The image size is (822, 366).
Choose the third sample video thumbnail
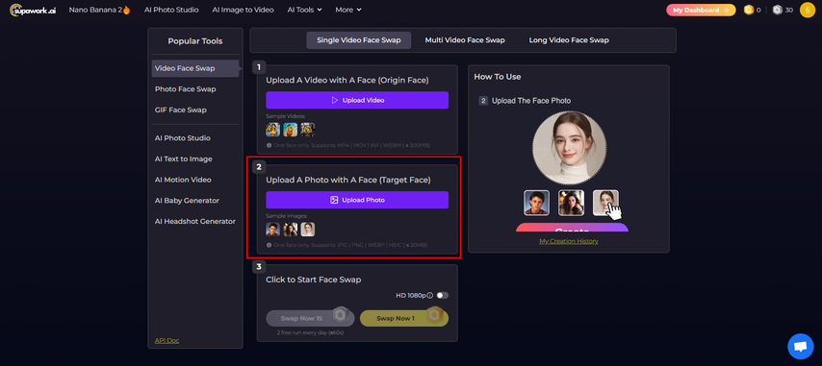tap(308, 129)
